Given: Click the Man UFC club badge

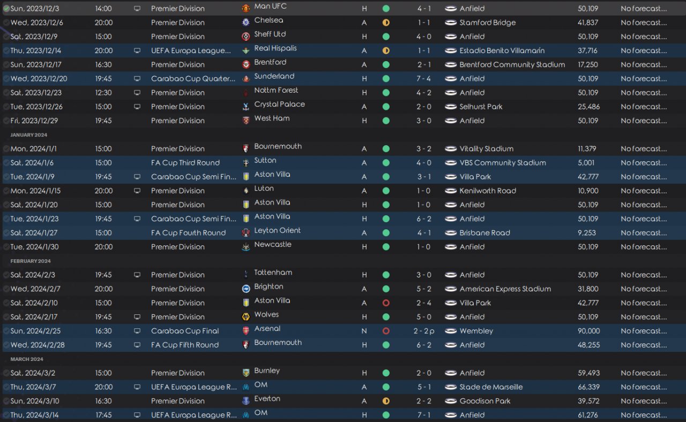Looking at the screenshot, I should tap(246, 9).
